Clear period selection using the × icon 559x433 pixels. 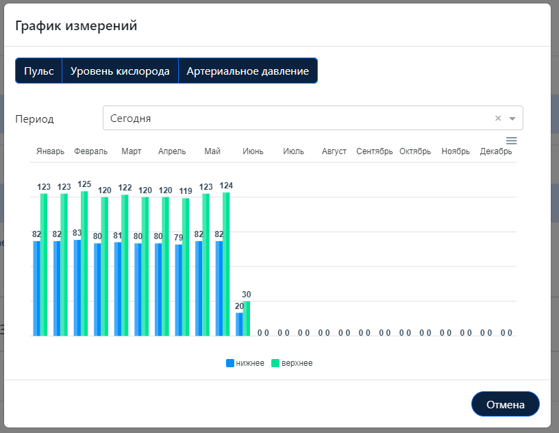click(x=498, y=118)
